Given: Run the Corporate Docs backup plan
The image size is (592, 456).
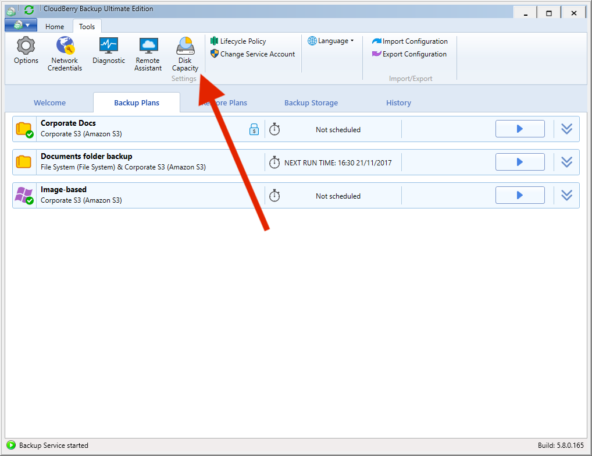Looking at the screenshot, I should coord(520,129).
